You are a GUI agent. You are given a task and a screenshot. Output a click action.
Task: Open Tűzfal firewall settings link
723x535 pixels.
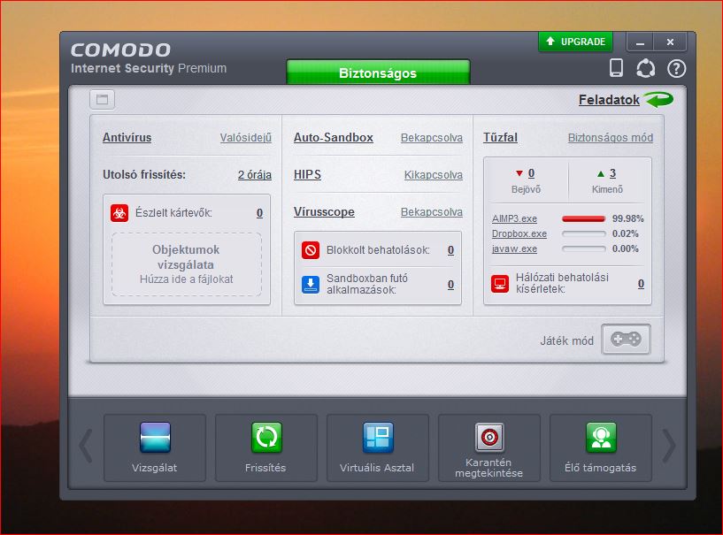point(500,137)
